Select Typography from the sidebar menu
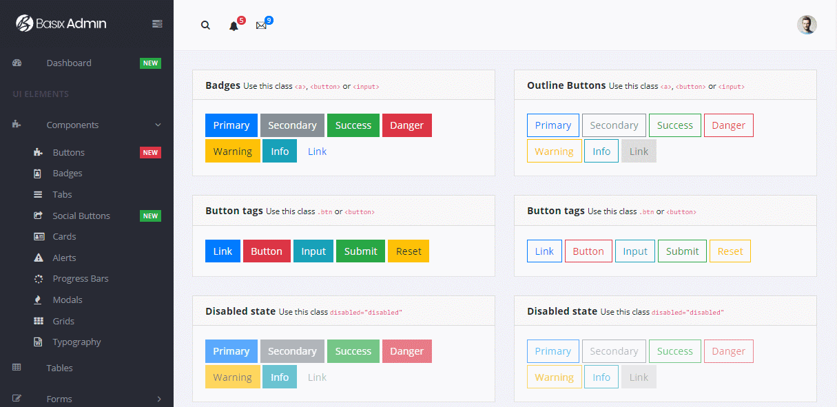 (76, 342)
